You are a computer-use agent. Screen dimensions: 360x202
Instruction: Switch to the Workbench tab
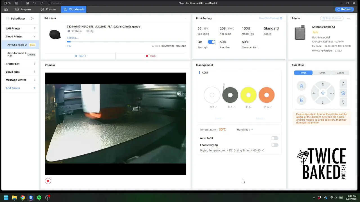pyautogui.click(x=74, y=9)
